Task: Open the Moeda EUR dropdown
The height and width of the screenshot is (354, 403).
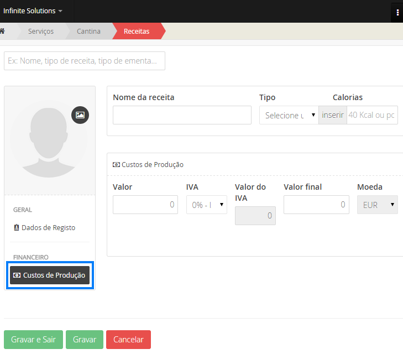Action: [x=377, y=205]
